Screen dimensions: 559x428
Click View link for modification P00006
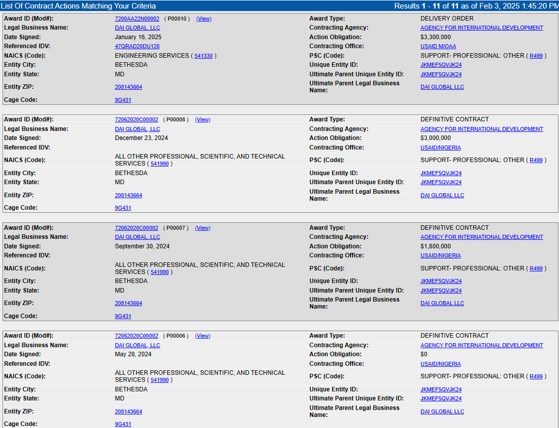tap(202, 336)
